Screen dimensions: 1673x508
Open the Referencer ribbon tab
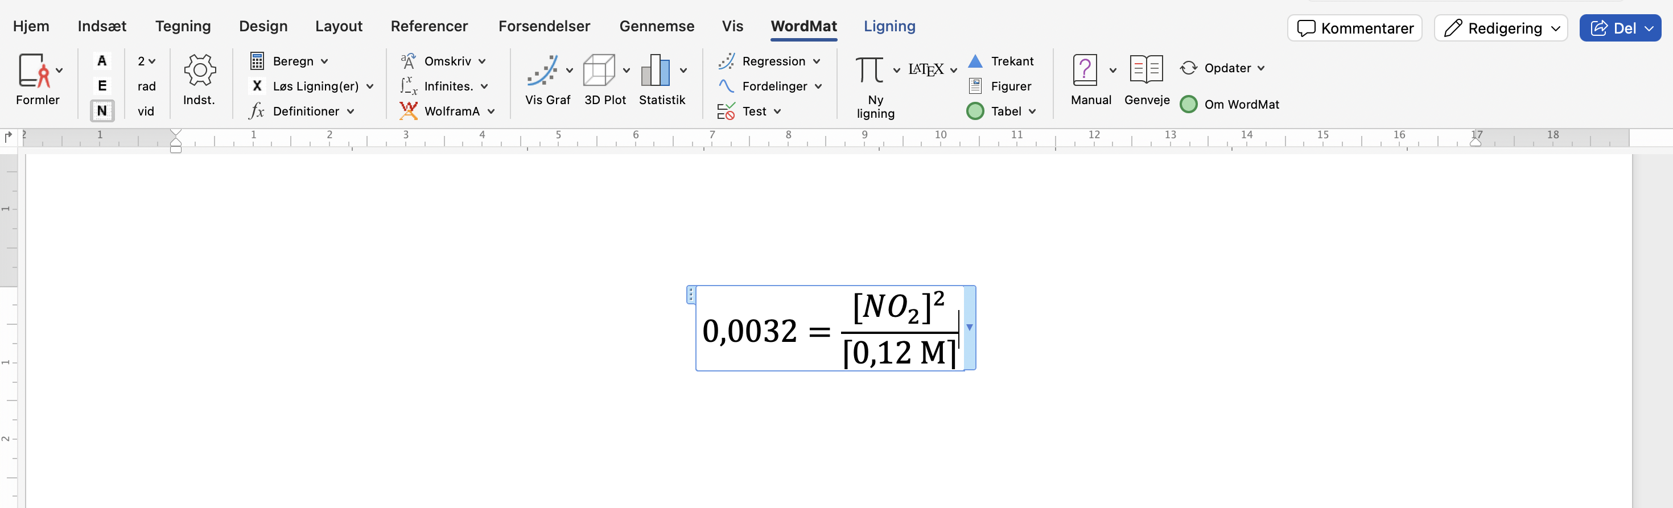[428, 26]
